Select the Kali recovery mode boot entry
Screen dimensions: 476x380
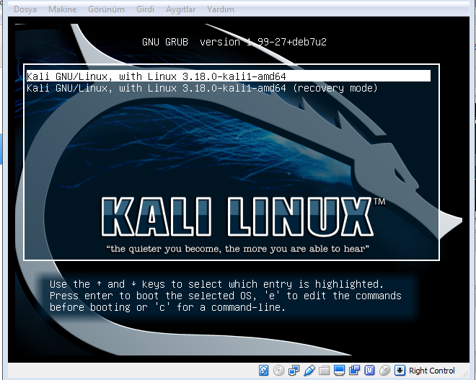pos(202,88)
